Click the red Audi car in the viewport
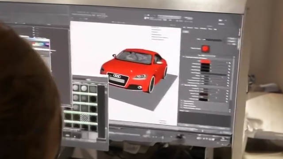283x159 pixels. pyautogui.click(x=134, y=71)
